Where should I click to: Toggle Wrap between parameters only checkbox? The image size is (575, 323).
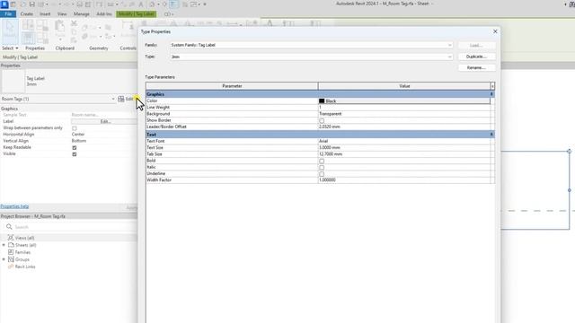tap(75, 128)
